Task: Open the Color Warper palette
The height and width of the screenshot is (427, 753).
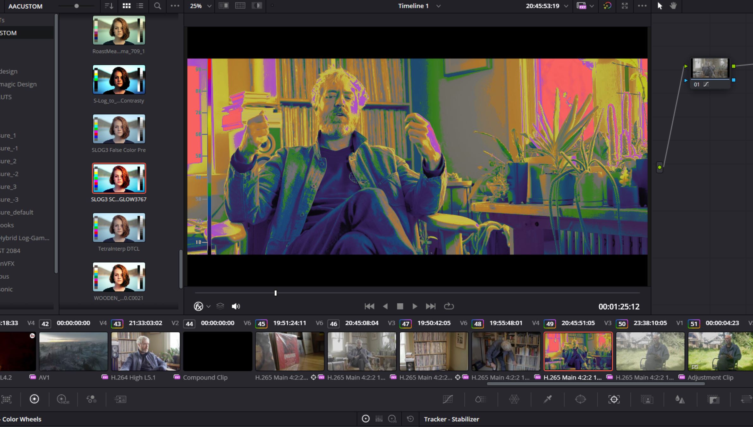Action: (514, 399)
